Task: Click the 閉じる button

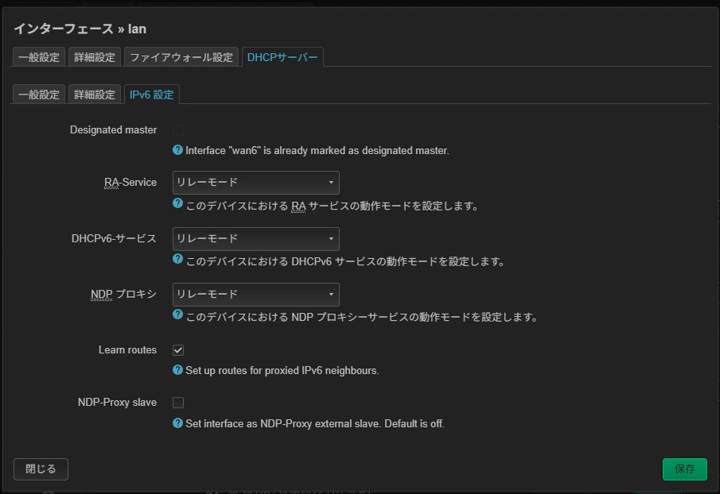Action: pyautogui.click(x=41, y=469)
